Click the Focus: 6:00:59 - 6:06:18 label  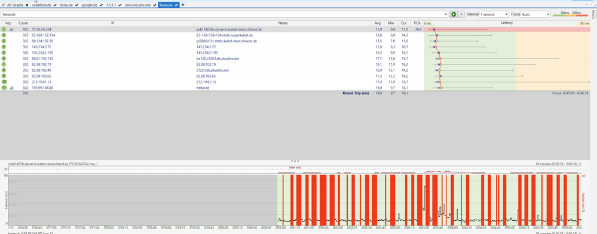[x=570, y=93]
